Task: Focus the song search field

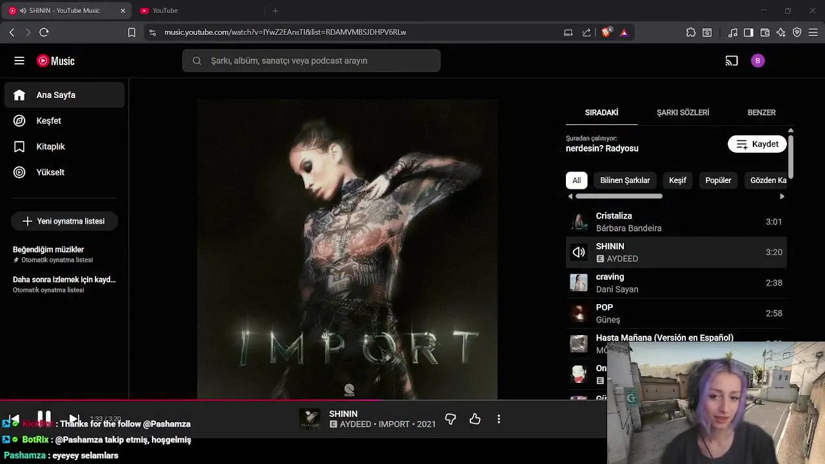Action: [311, 61]
